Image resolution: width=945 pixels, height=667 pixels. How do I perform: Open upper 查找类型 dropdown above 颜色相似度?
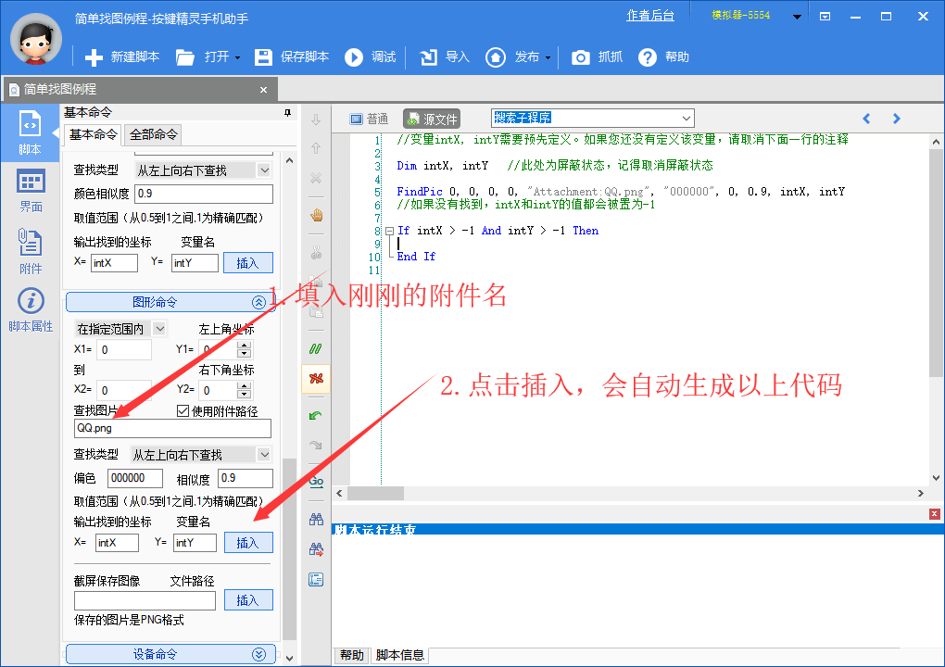click(x=203, y=170)
